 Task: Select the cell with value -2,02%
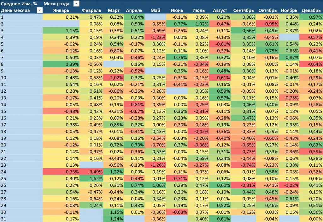(x=114, y=78)
